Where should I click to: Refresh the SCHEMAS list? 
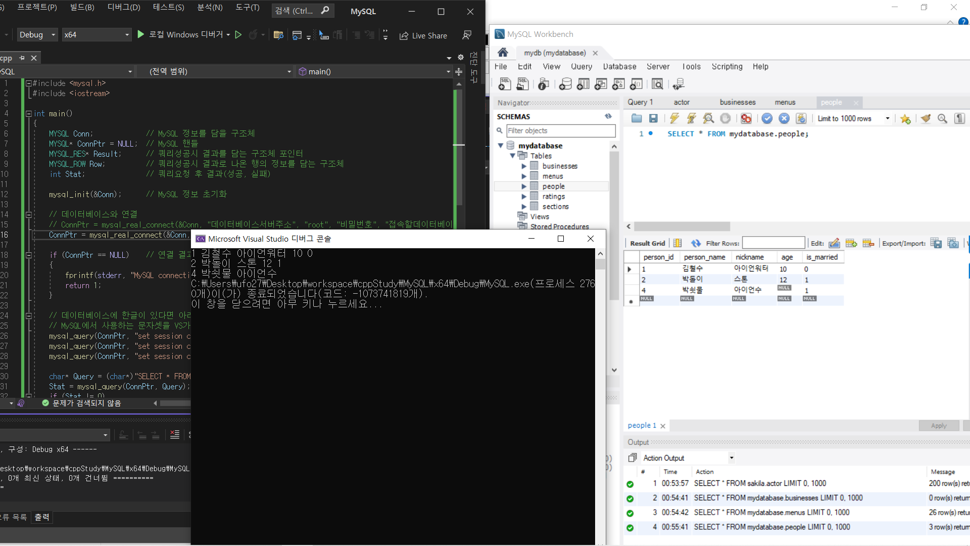click(x=608, y=116)
